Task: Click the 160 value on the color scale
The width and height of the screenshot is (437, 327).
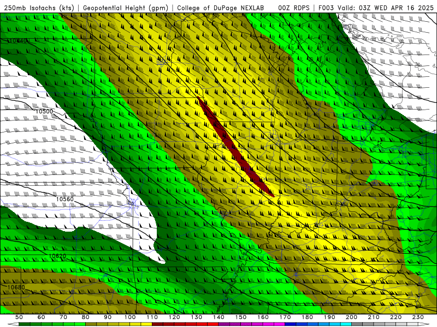Action: point(263,317)
